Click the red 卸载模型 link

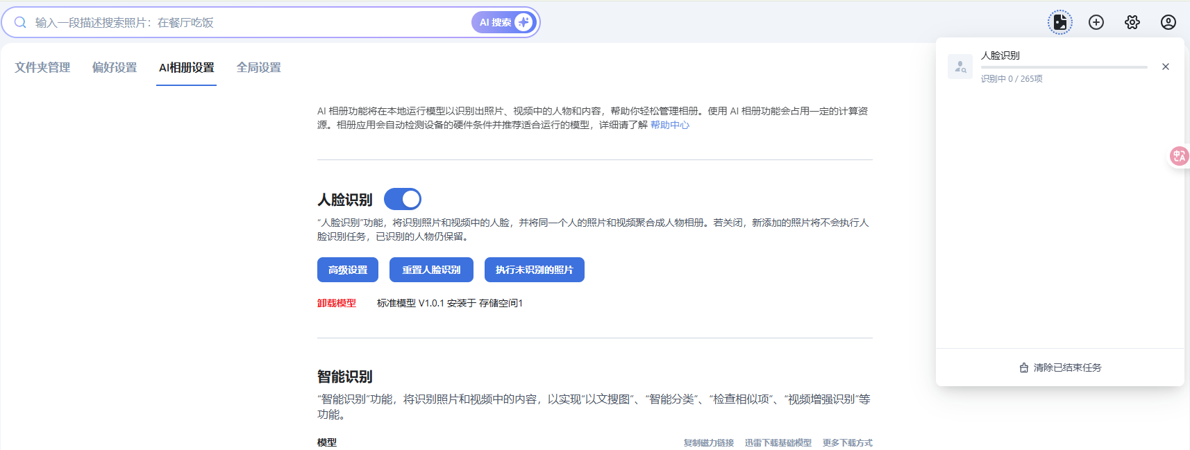pyautogui.click(x=337, y=303)
